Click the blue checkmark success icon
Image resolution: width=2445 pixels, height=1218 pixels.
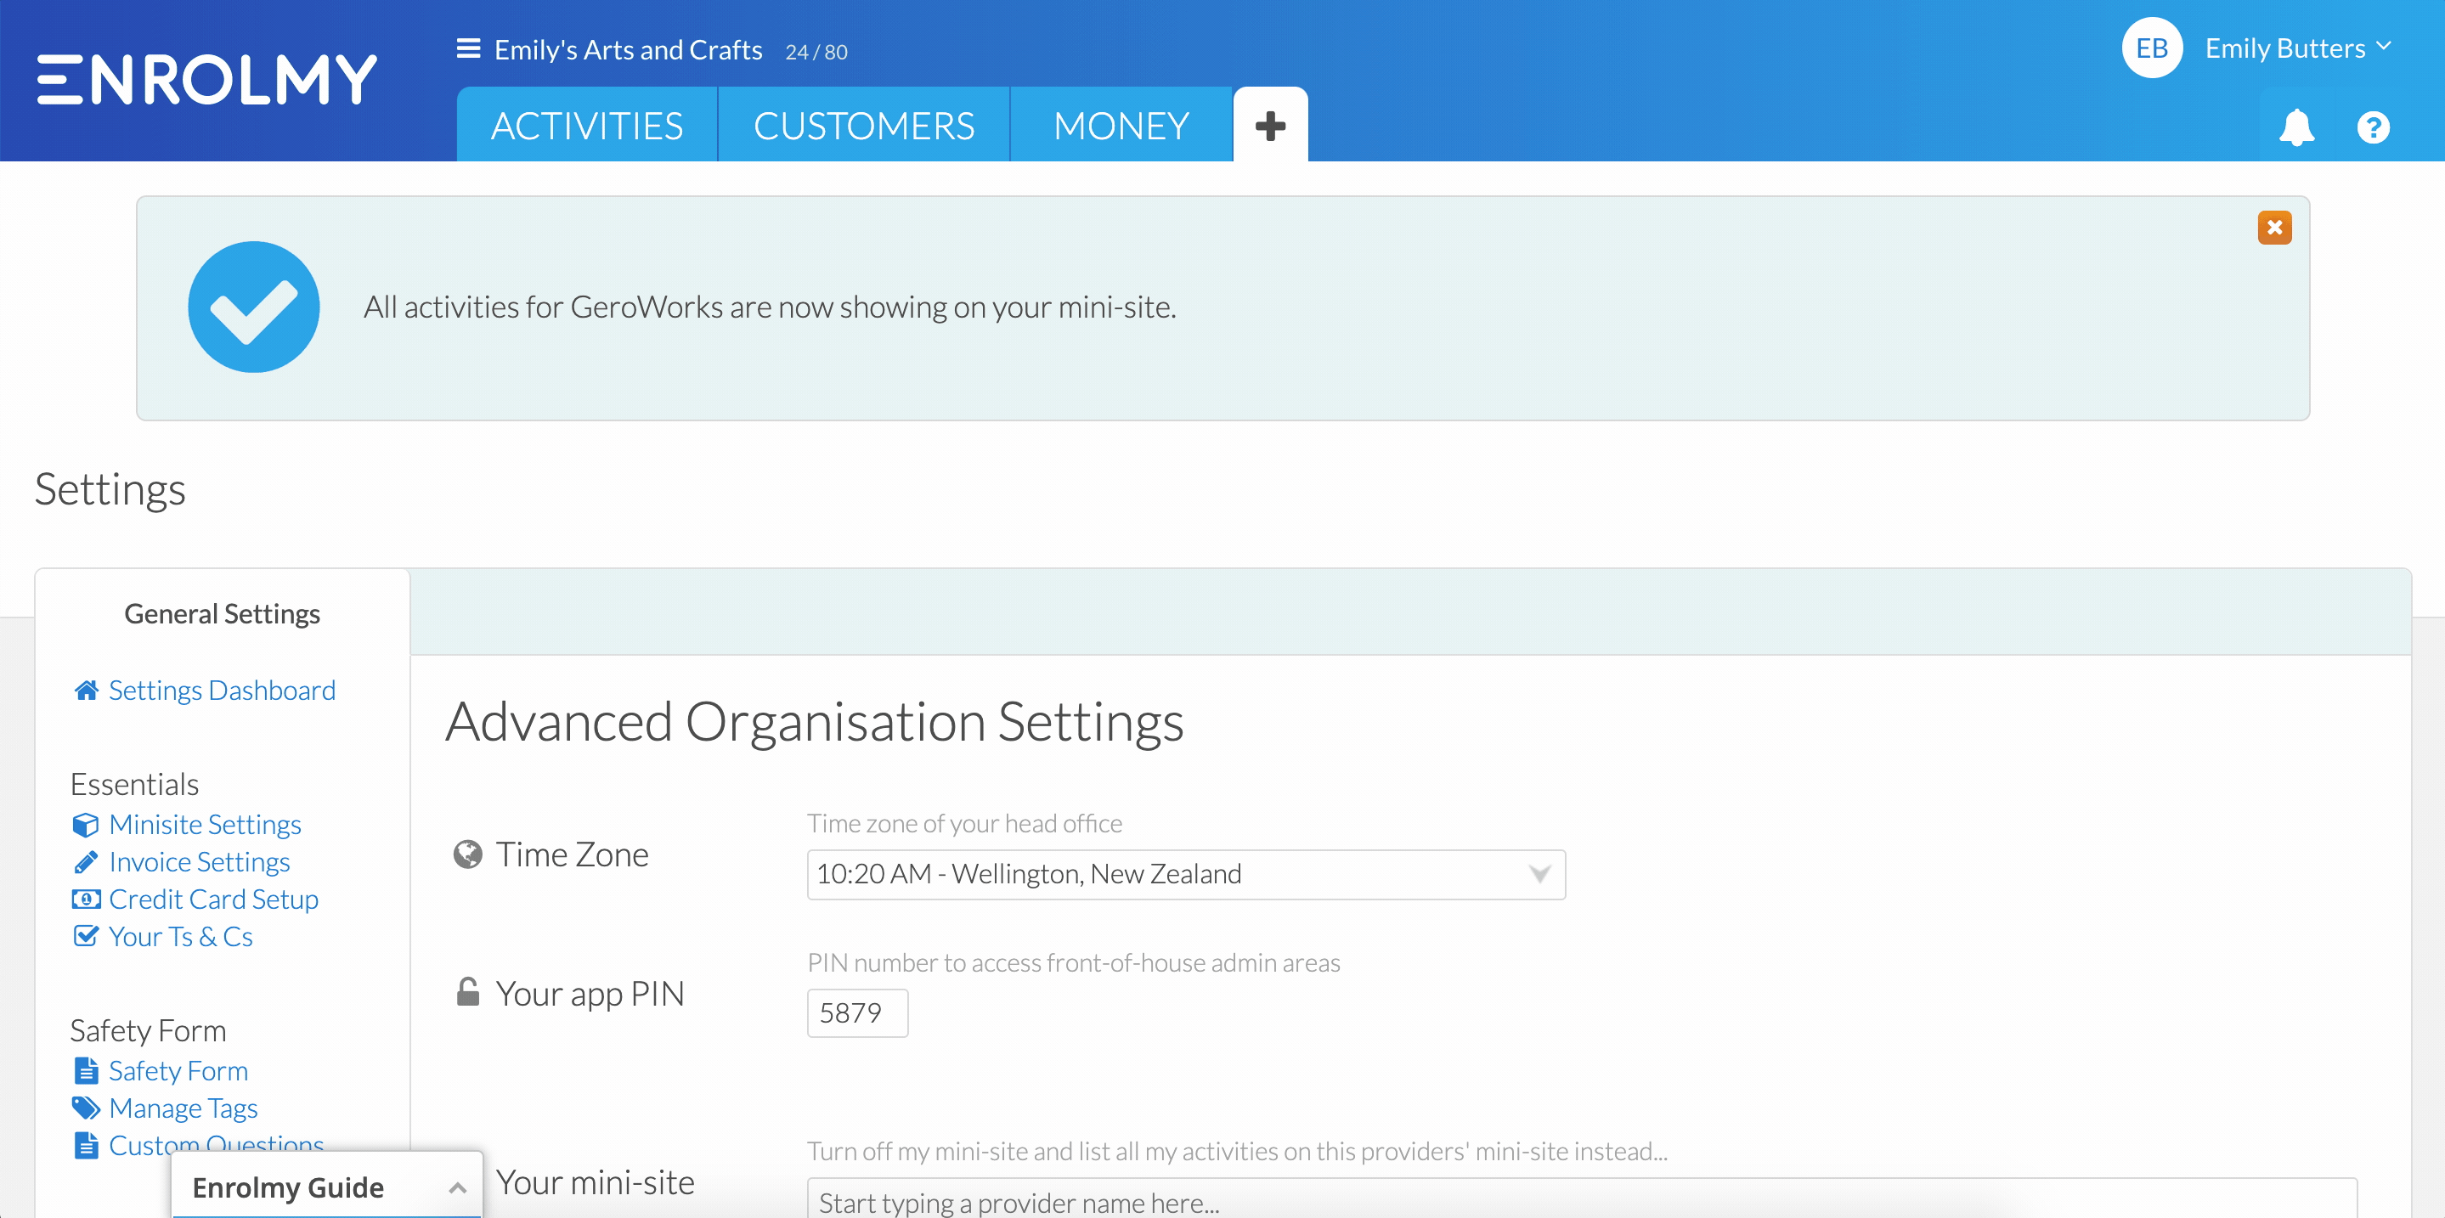(x=253, y=307)
